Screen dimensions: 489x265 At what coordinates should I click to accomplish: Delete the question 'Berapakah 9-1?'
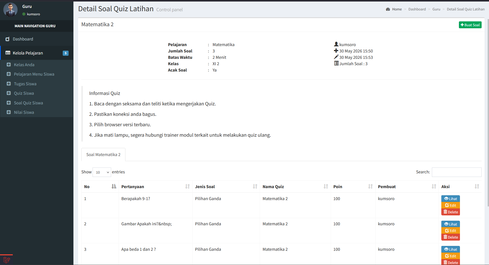click(x=451, y=212)
